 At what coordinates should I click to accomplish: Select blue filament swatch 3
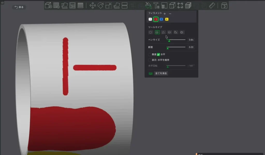161,19
